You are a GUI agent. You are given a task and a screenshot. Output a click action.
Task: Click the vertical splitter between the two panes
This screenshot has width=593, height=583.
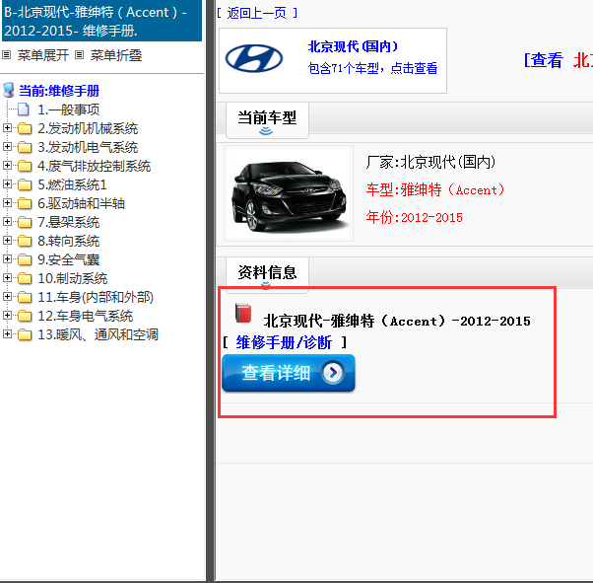tap(211, 291)
